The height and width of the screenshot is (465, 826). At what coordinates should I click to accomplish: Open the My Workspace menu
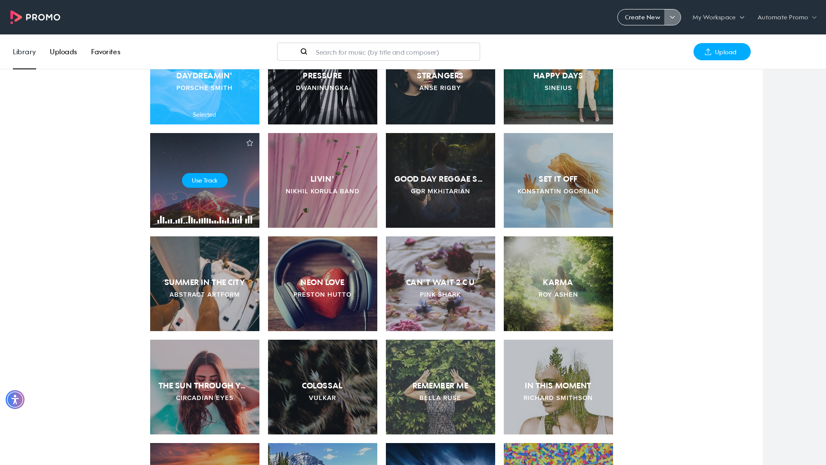718,17
